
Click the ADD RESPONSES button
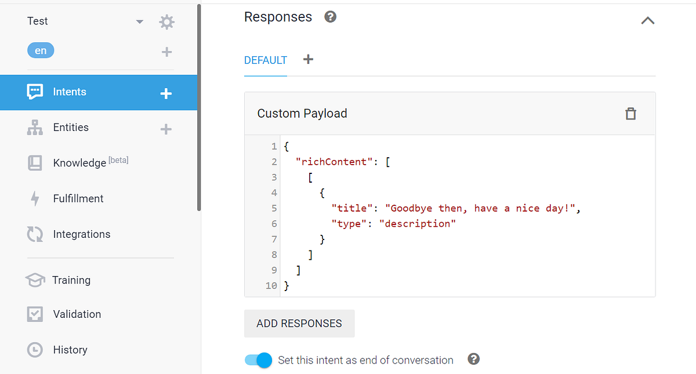tap(299, 324)
